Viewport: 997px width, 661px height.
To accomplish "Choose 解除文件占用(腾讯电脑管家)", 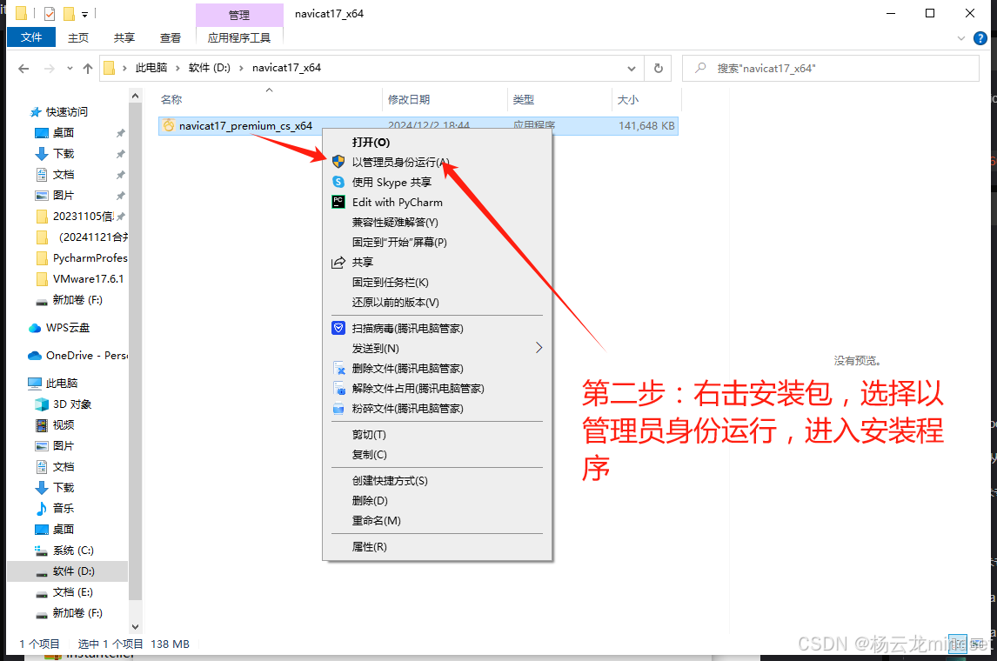I will (438, 388).
